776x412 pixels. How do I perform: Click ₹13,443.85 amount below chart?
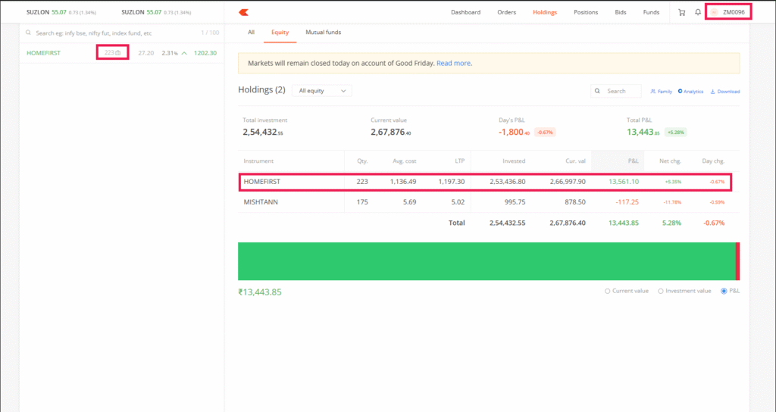click(260, 292)
